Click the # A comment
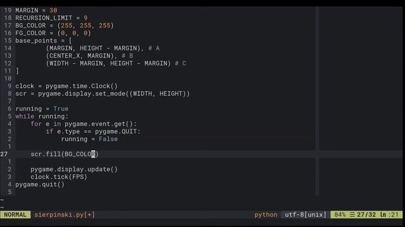 (x=154, y=48)
